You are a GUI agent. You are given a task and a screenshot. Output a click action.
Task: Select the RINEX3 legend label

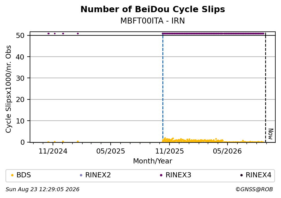click(178, 175)
